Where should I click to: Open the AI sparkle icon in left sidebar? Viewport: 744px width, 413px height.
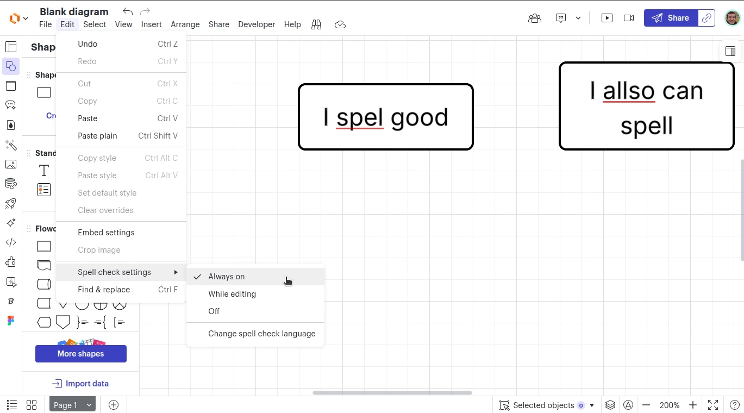11,223
